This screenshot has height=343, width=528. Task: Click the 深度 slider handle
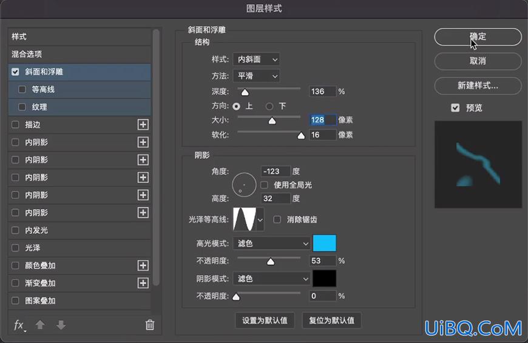245,92
